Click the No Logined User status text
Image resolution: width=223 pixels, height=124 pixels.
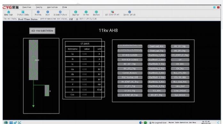(159, 123)
